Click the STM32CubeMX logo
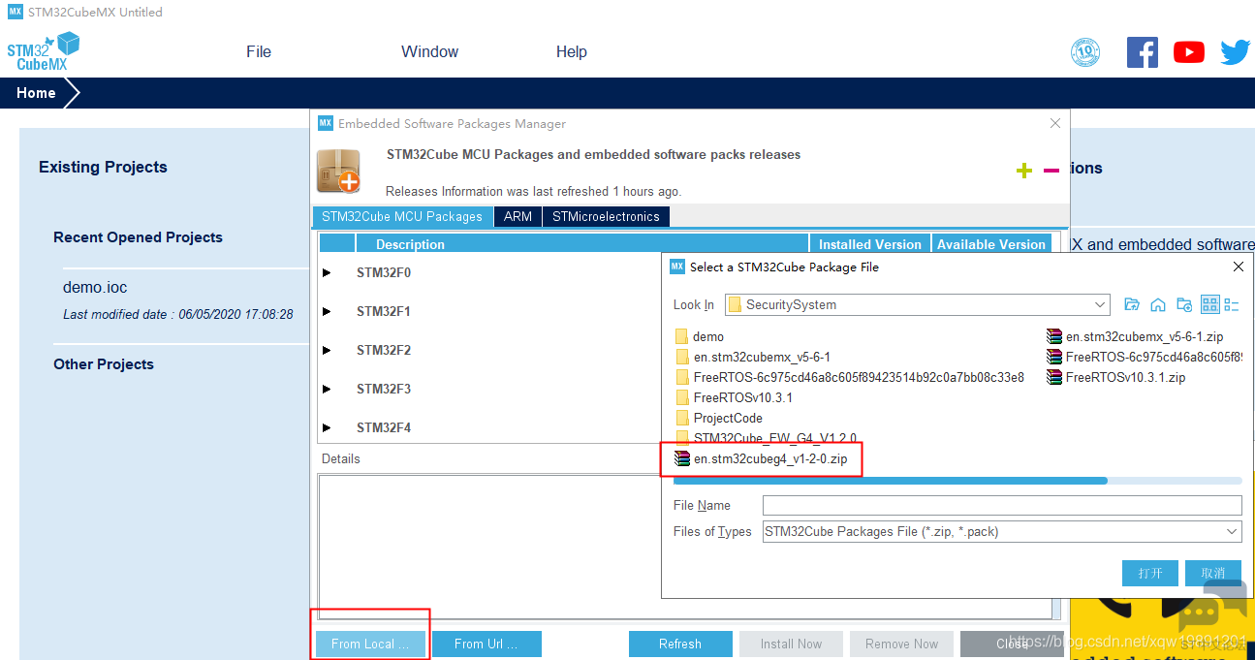 pyautogui.click(x=43, y=50)
